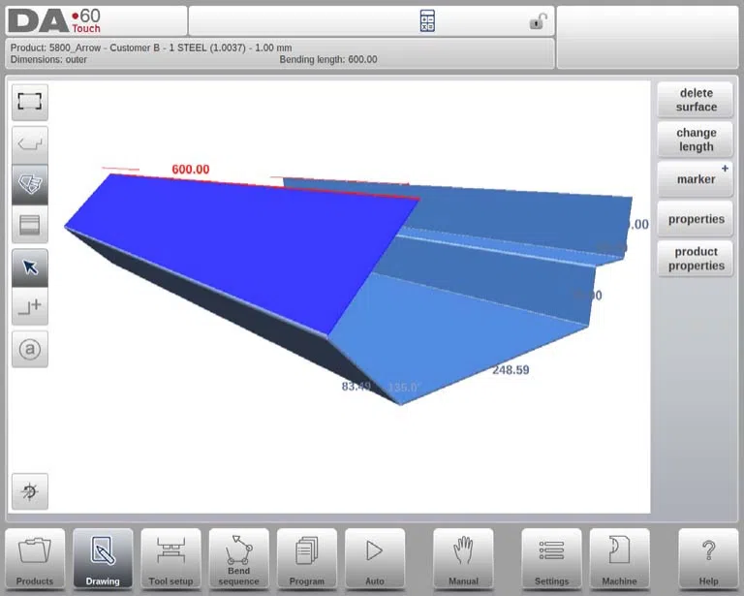
Task: Click the DA-60 Touch logo
Action: click(54, 21)
